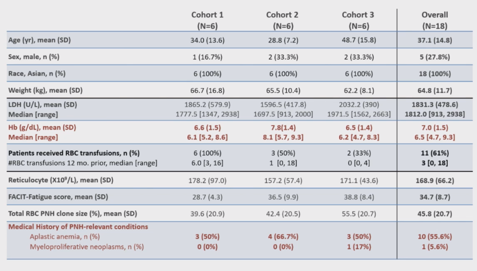The height and width of the screenshot is (271, 477).
Task: Click the LDH (U/L), mean (SD) label
Action: click(42, 105)
